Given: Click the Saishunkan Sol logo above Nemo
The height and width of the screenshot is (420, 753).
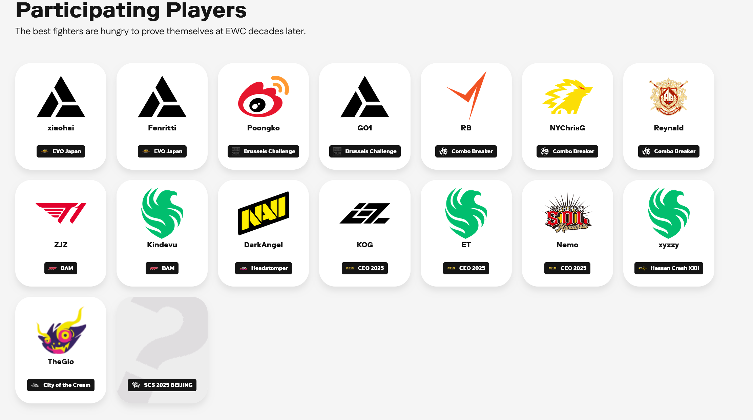Looking at the screenshot, I should coord(567,213).
